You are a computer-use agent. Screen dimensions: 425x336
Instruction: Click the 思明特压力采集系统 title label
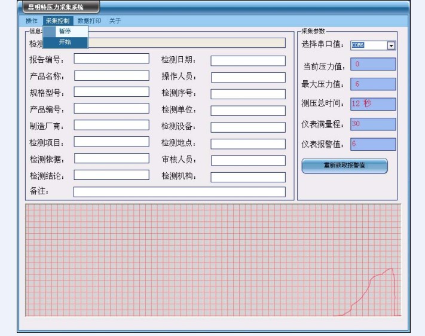coord(56,7)
